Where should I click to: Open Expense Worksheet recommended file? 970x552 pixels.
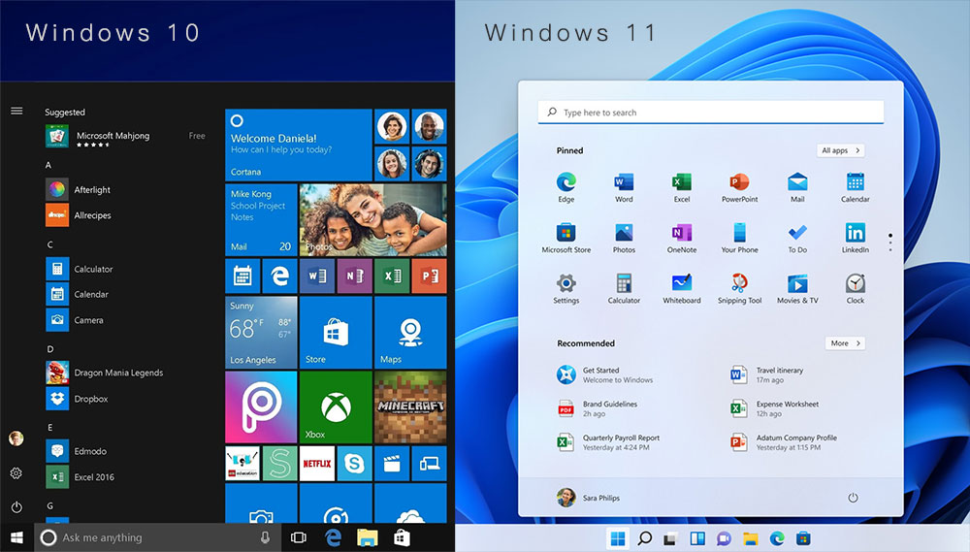(x=774, y=408)
